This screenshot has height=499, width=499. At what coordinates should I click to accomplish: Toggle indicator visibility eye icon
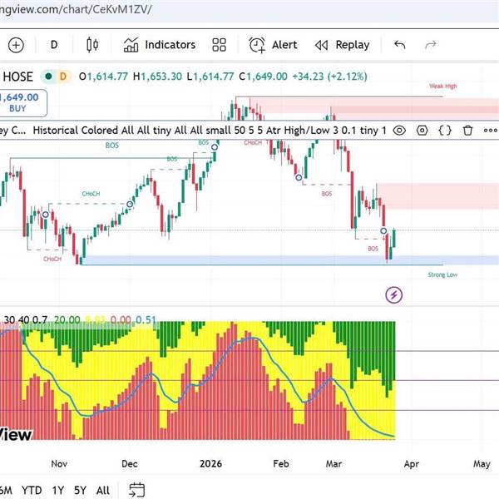click(x=399, y=131)
